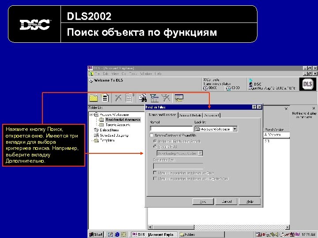Select the Specific Field radio button
Screen dimensions: 318x238
(x=155, y=146)
